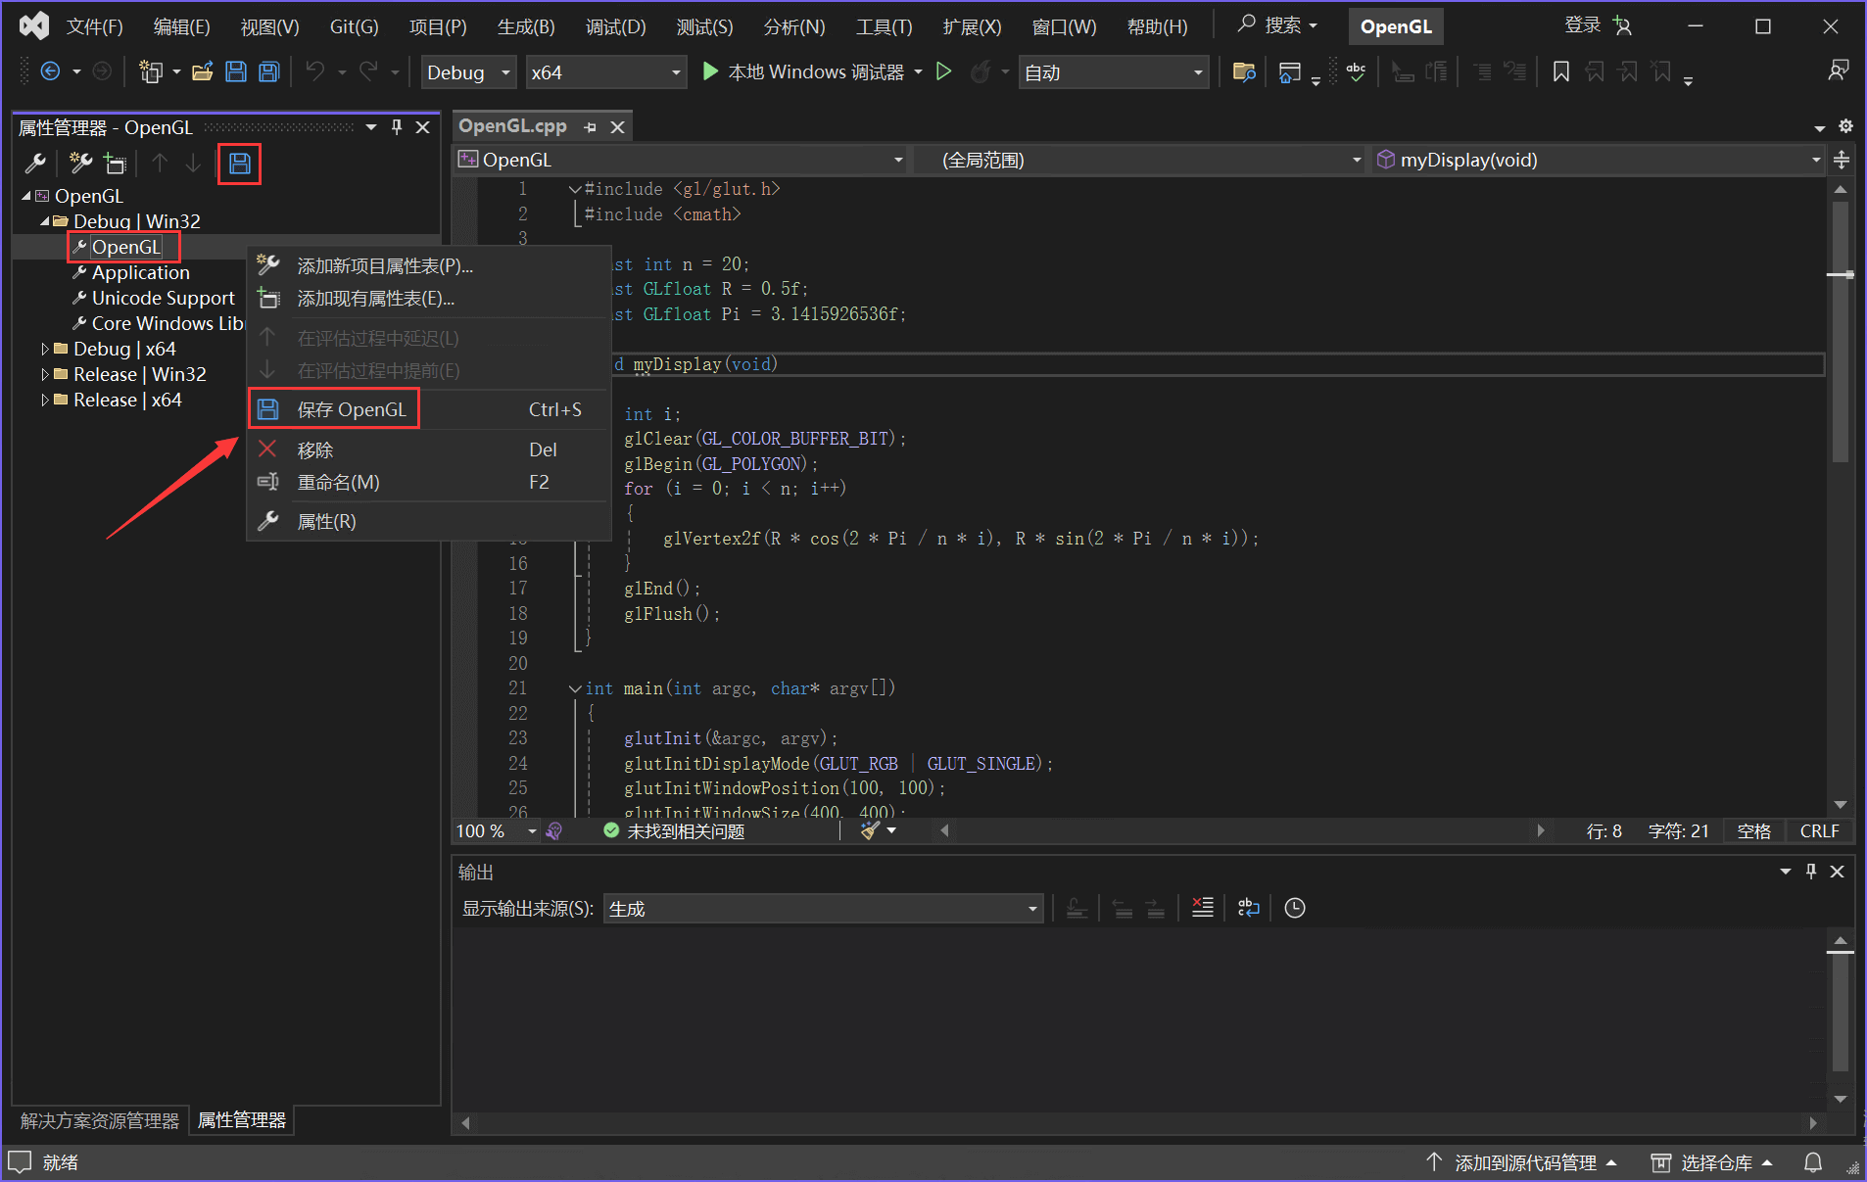Expand the Release | Win32 node

[45, 374]
